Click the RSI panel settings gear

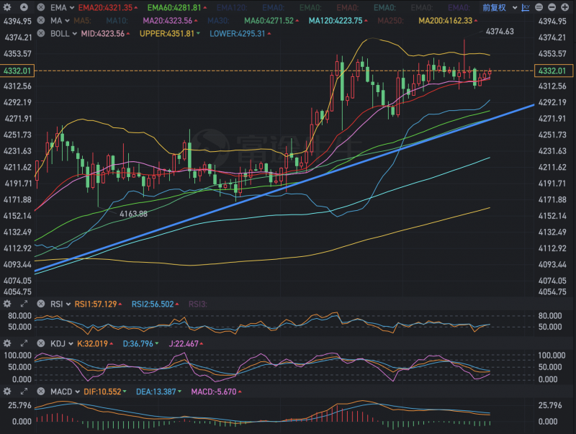click(x=7, y=304)
